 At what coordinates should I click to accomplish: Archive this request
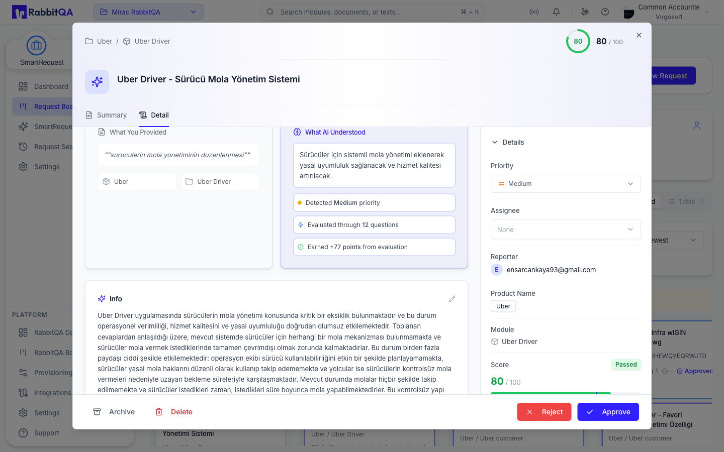pyautogui.click(x=114, y=412)
